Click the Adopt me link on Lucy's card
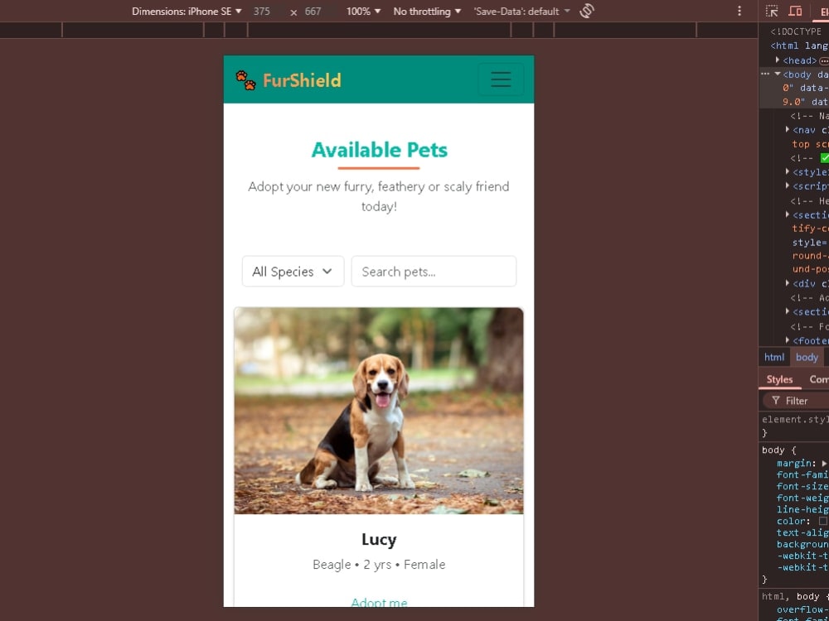Screen dimensions: 829x621 click(x=379, y=602)
